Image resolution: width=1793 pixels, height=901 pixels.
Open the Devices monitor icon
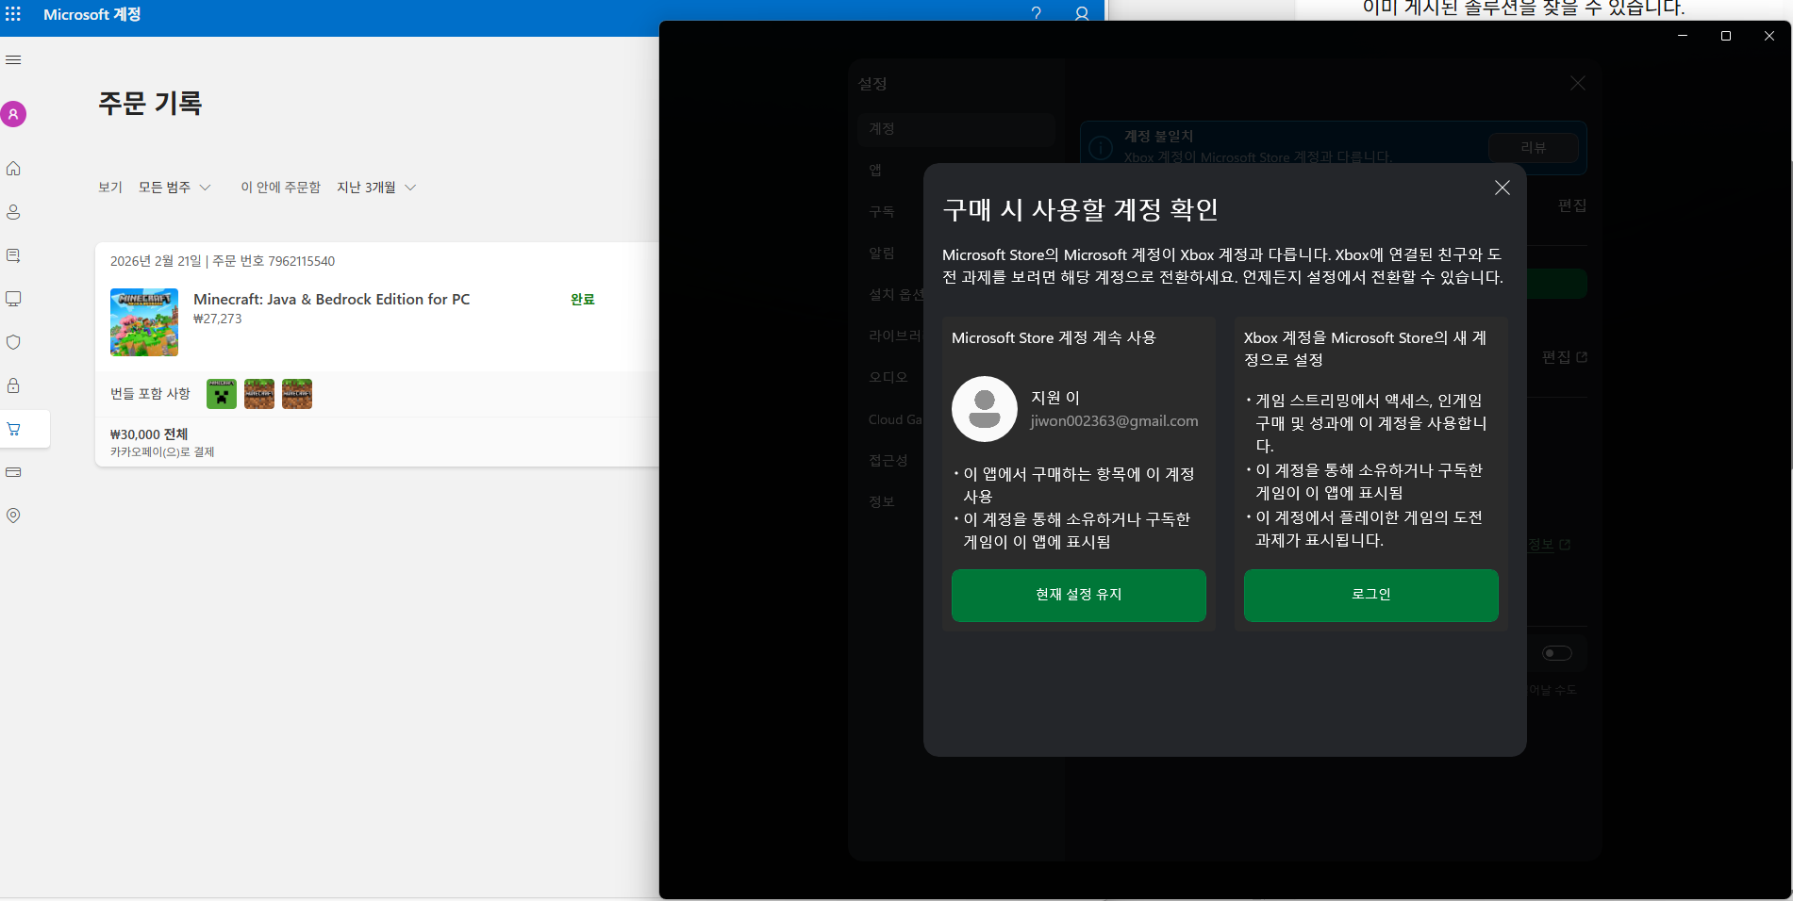coord(13,299)
